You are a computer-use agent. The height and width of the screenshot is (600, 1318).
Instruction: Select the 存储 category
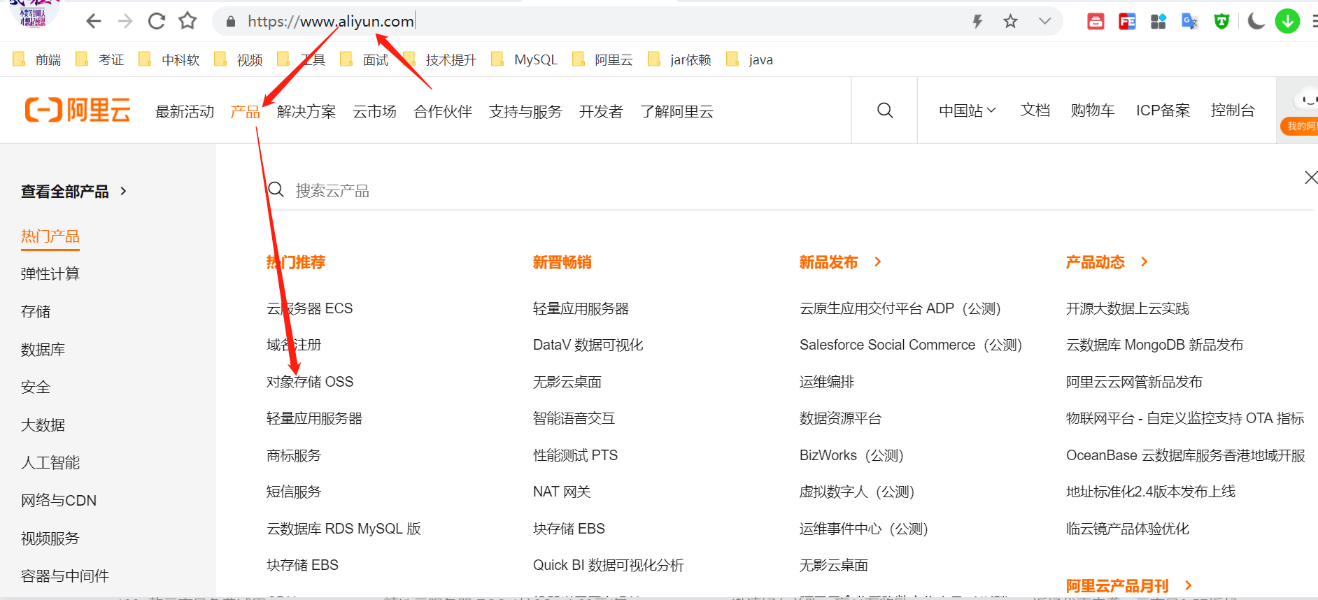tap(36, 312)
